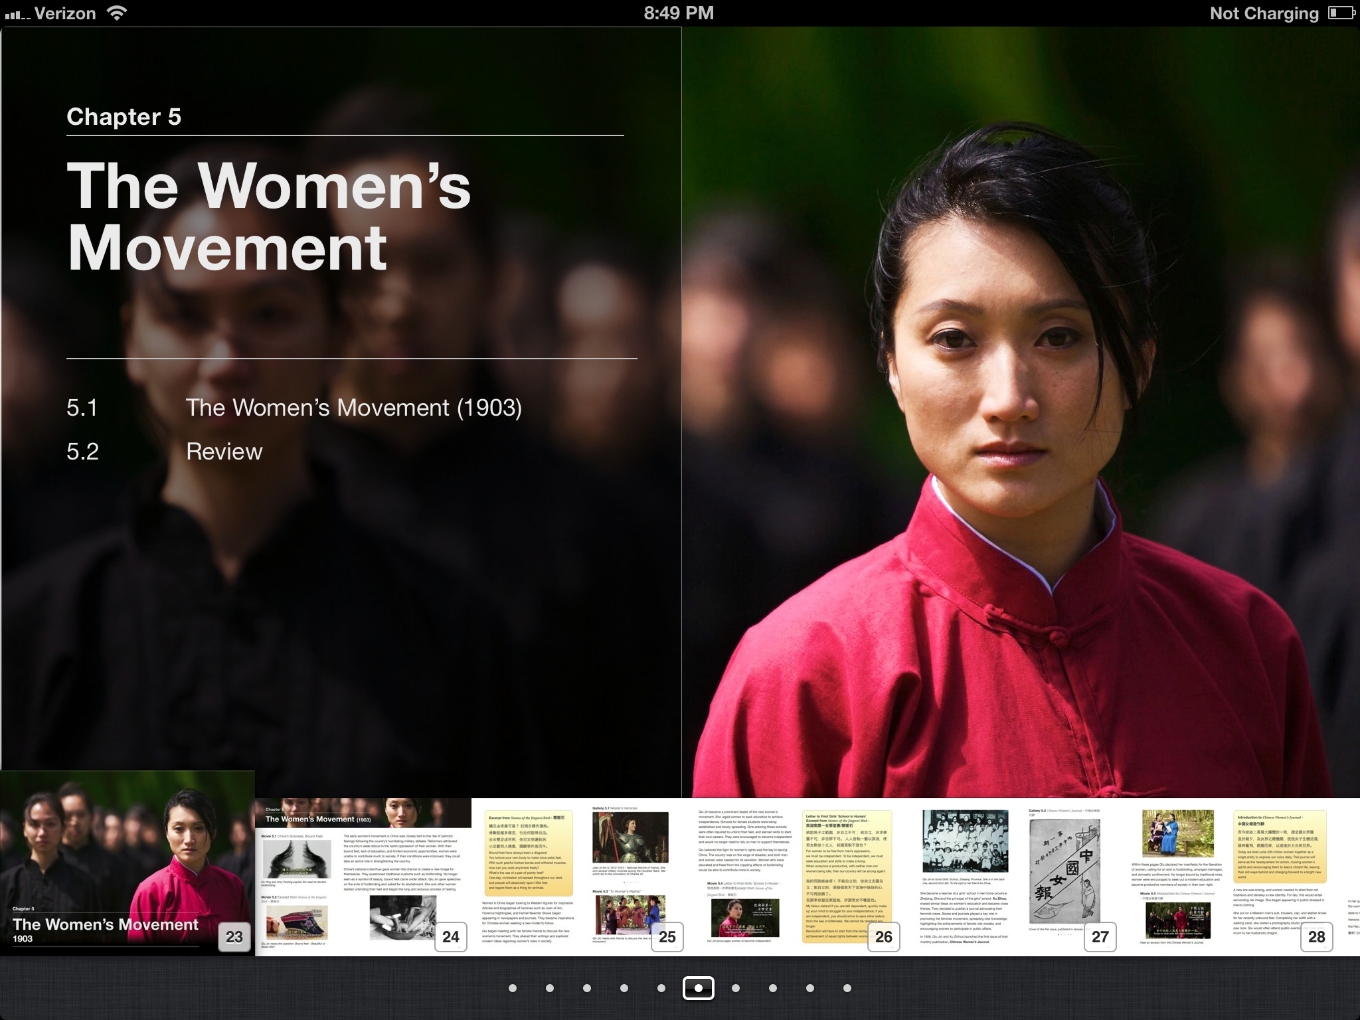The height and width of the screenshot is (1020, 1360).
Task: Tap the battery icon in status bar
Action: pyautogui.click(x=1341, y=13)
